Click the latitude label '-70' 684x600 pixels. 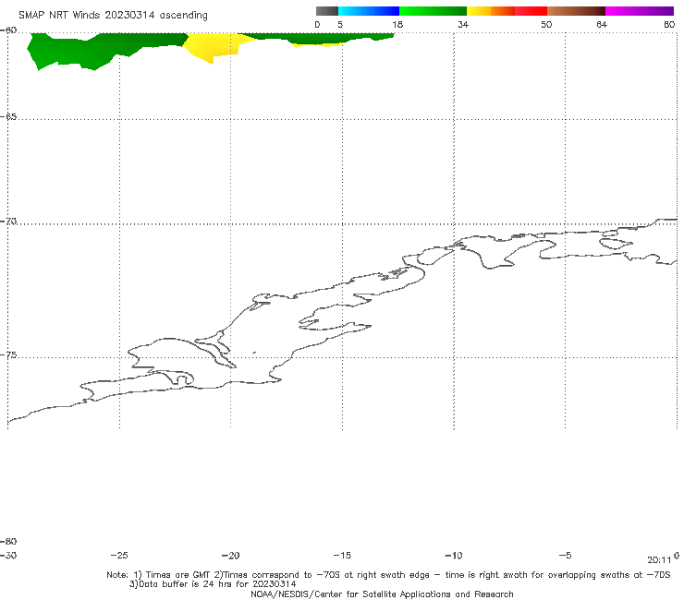8,222
